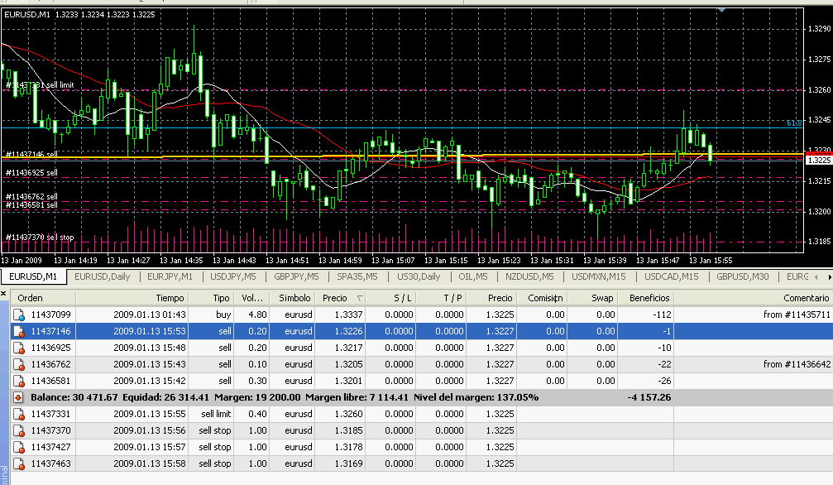833x485 pixels.
Task: Sort orders by the opening Precio column
Action: (335, 298)
